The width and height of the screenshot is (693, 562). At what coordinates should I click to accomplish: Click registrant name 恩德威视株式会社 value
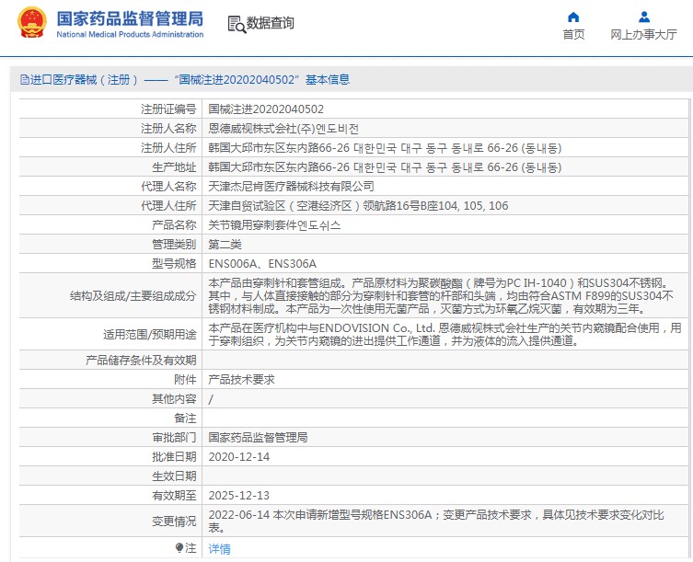pyautogui.click(x=283, y=129)
